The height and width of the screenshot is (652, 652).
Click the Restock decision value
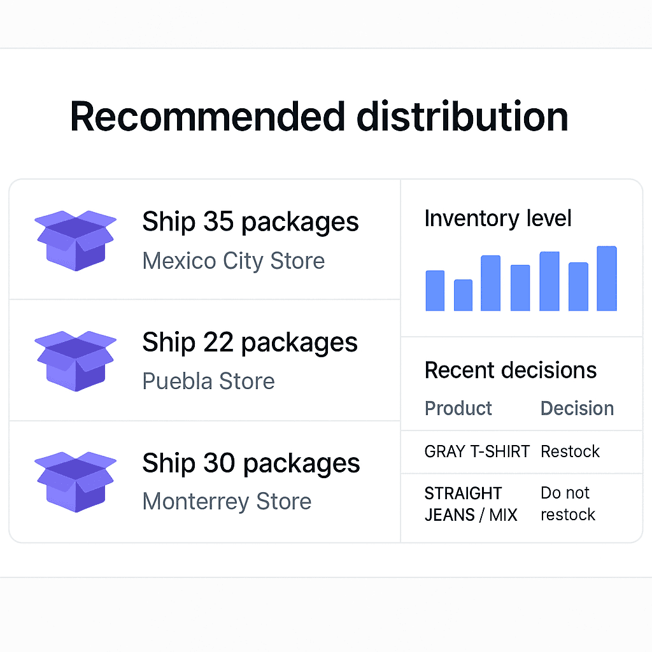[570, 451]
